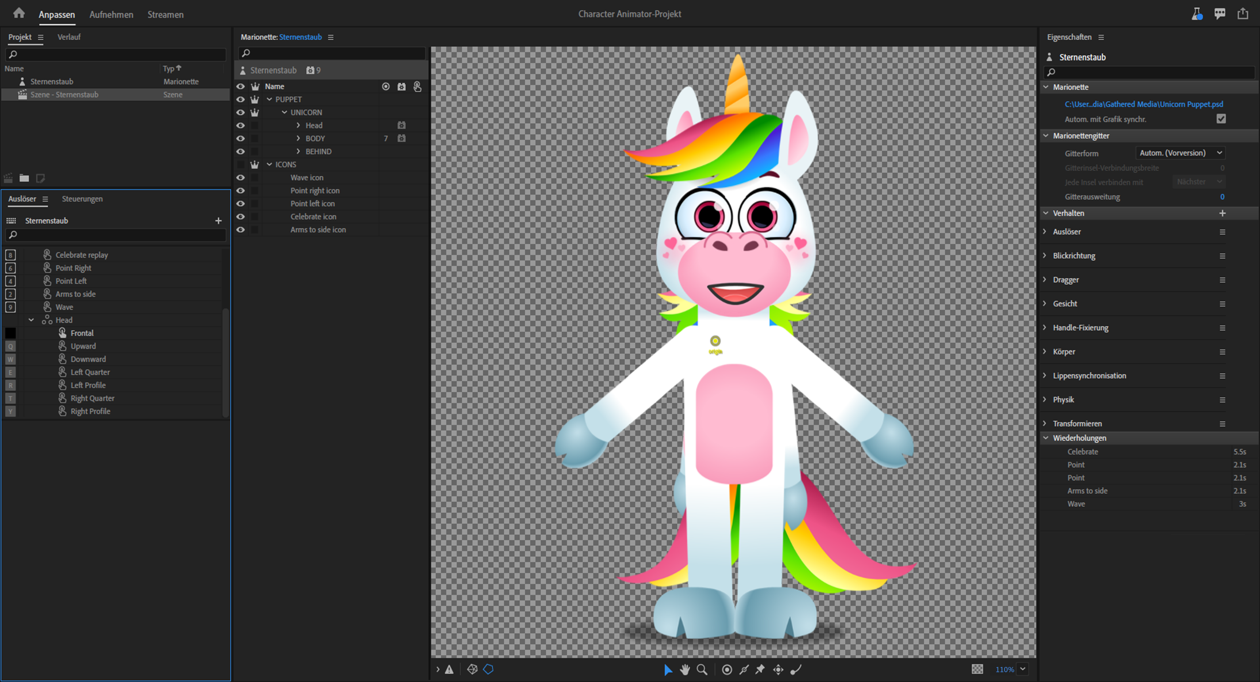The width and height of the screenshot is (1260, 682).
Task: Open viewport zoom percentage dropdown
Action: click(1022, 669)
